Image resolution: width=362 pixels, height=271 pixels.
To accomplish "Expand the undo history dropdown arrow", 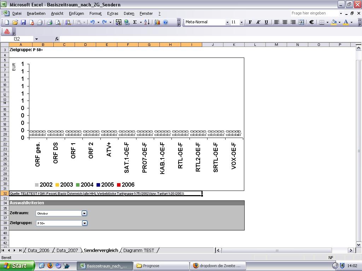I will (98, 22).
